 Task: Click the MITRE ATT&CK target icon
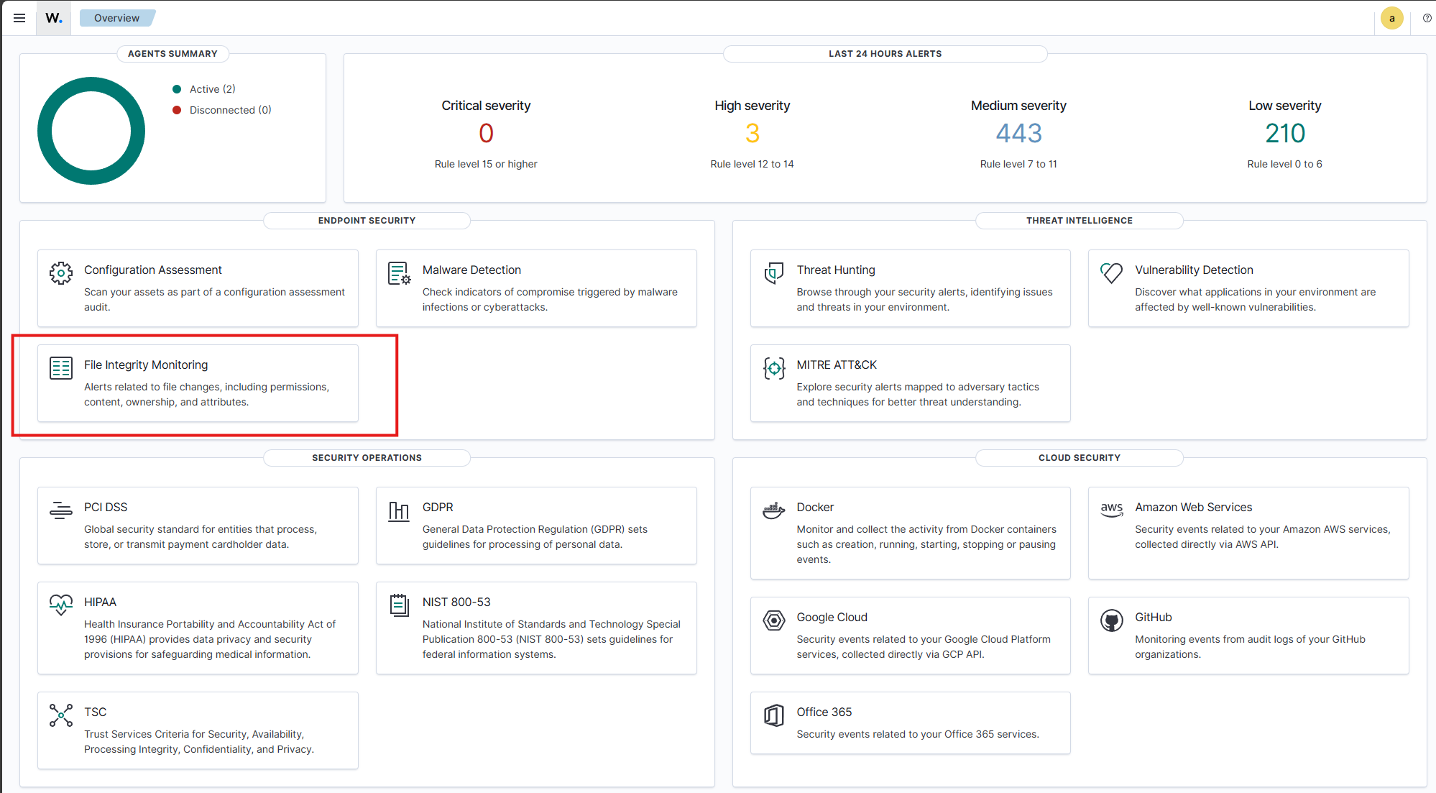pyautogui.click(x=773, y=368)
